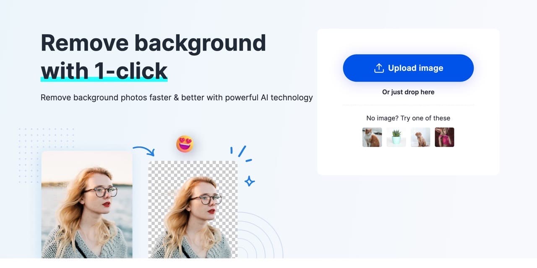The image size is (537, 268).
Task: Click the curved blue arrow between photos
Action: coord(143,150)
